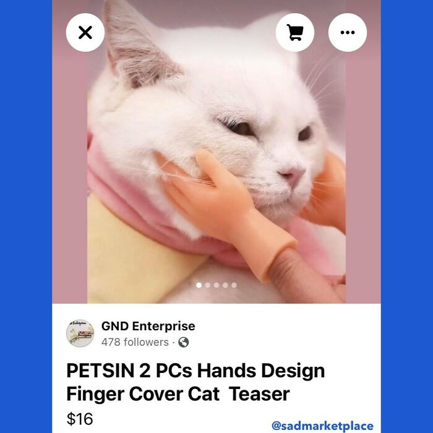Click the @sadmarketplace watermark handle
Screen dimensions: 433x433
pyautogui.click(x=322, y=426)
